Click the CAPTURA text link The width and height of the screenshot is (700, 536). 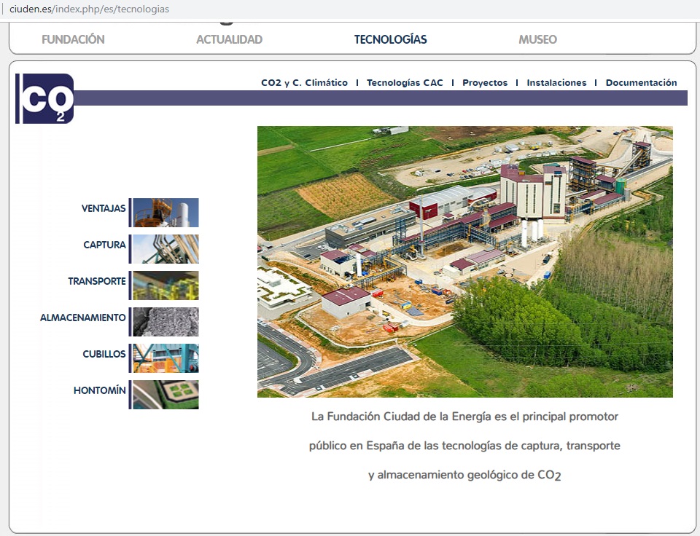pyautogui.click(x=104, y=245)
